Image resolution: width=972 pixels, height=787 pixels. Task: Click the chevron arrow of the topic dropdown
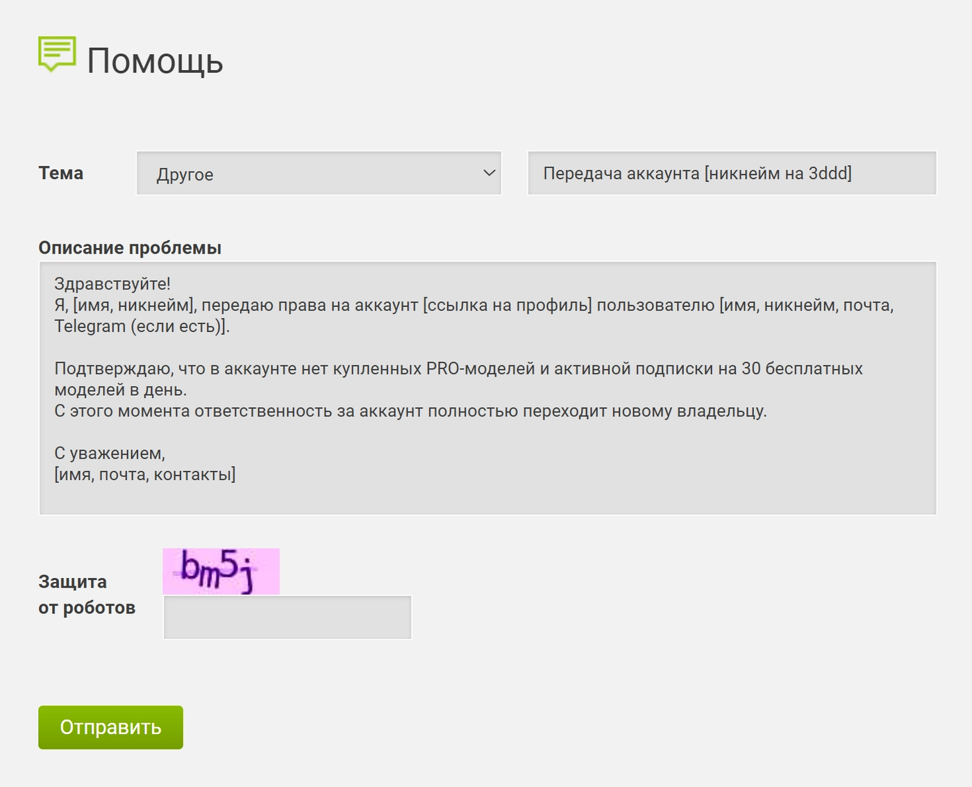click(x=489, y=173)
